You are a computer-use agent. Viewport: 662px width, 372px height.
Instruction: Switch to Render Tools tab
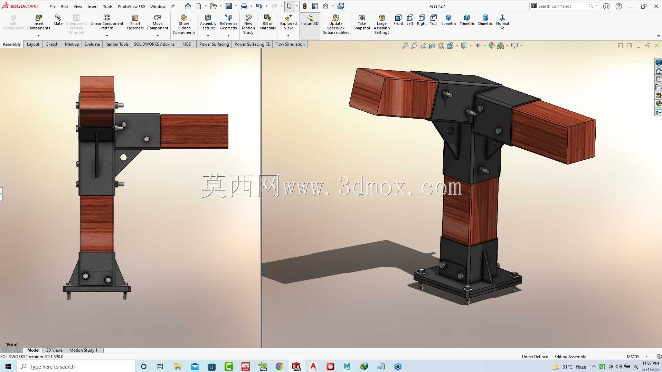(117, 44)
